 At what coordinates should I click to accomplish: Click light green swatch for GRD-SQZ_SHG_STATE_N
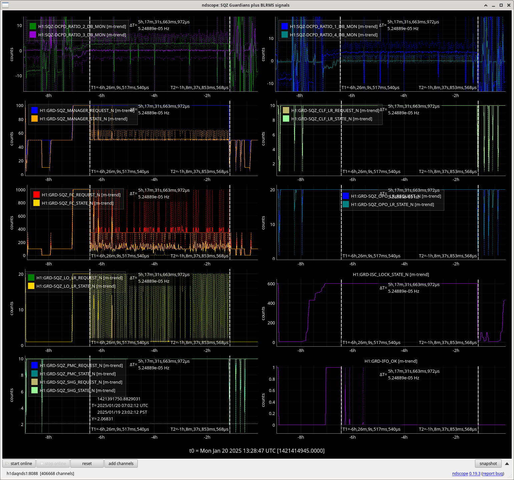pos(34,390)
